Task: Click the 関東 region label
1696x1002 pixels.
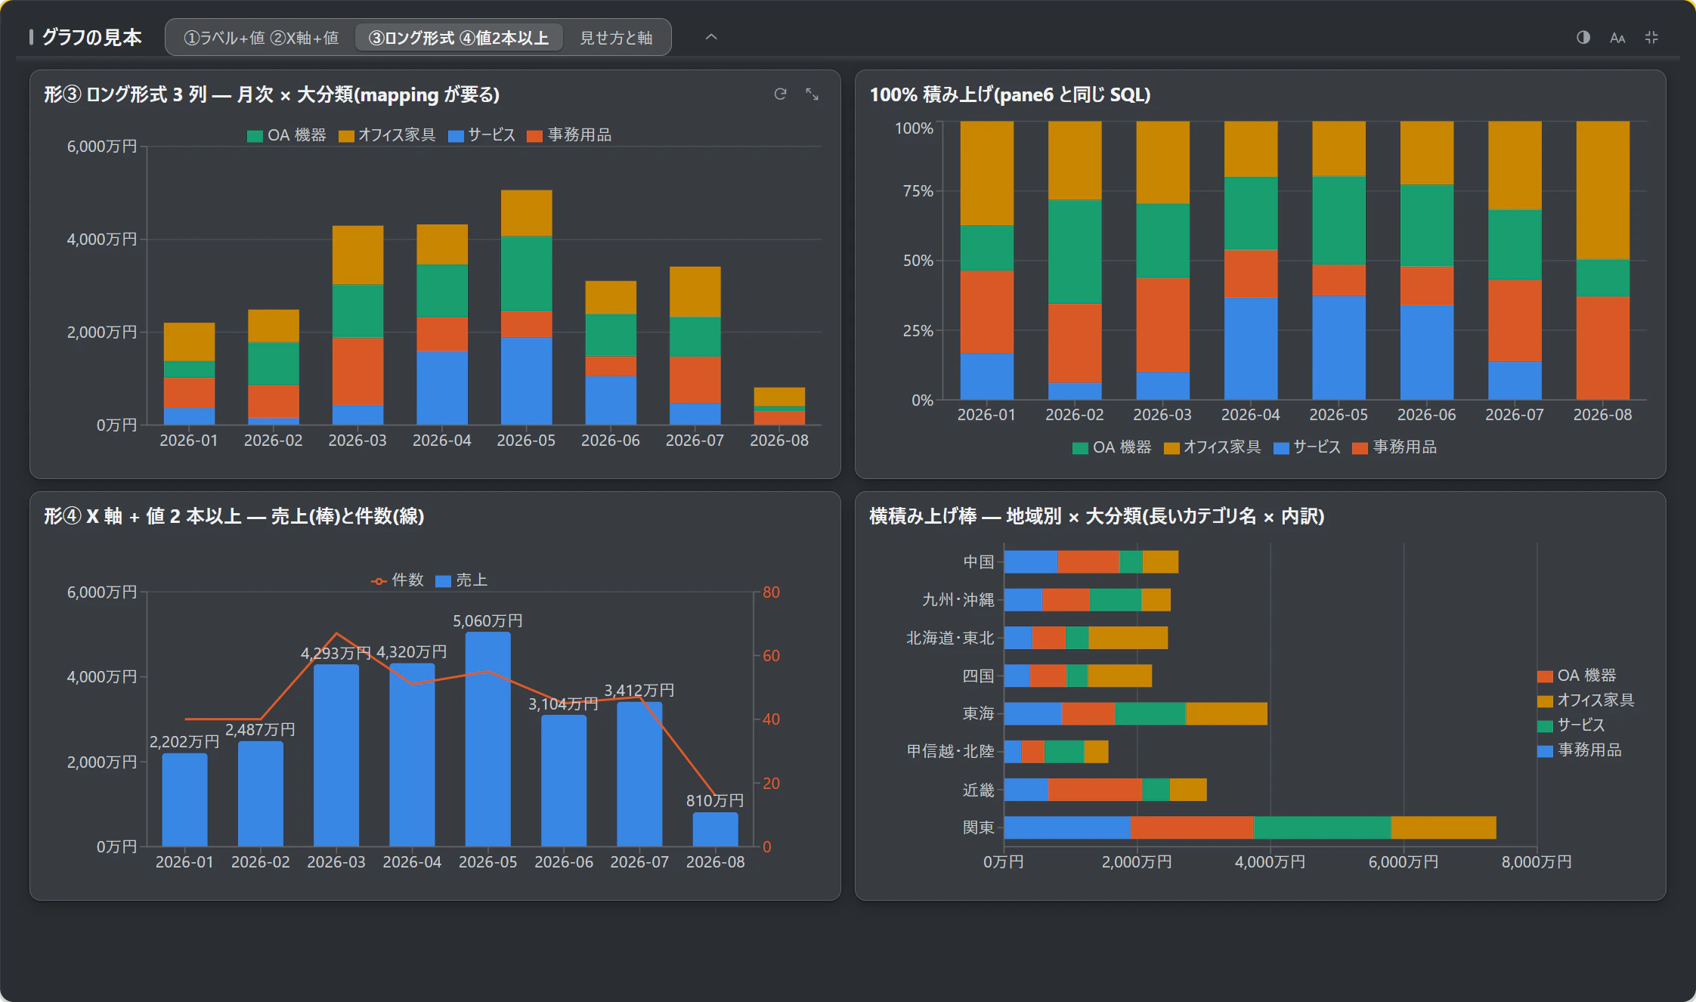Action: point(979,827)
